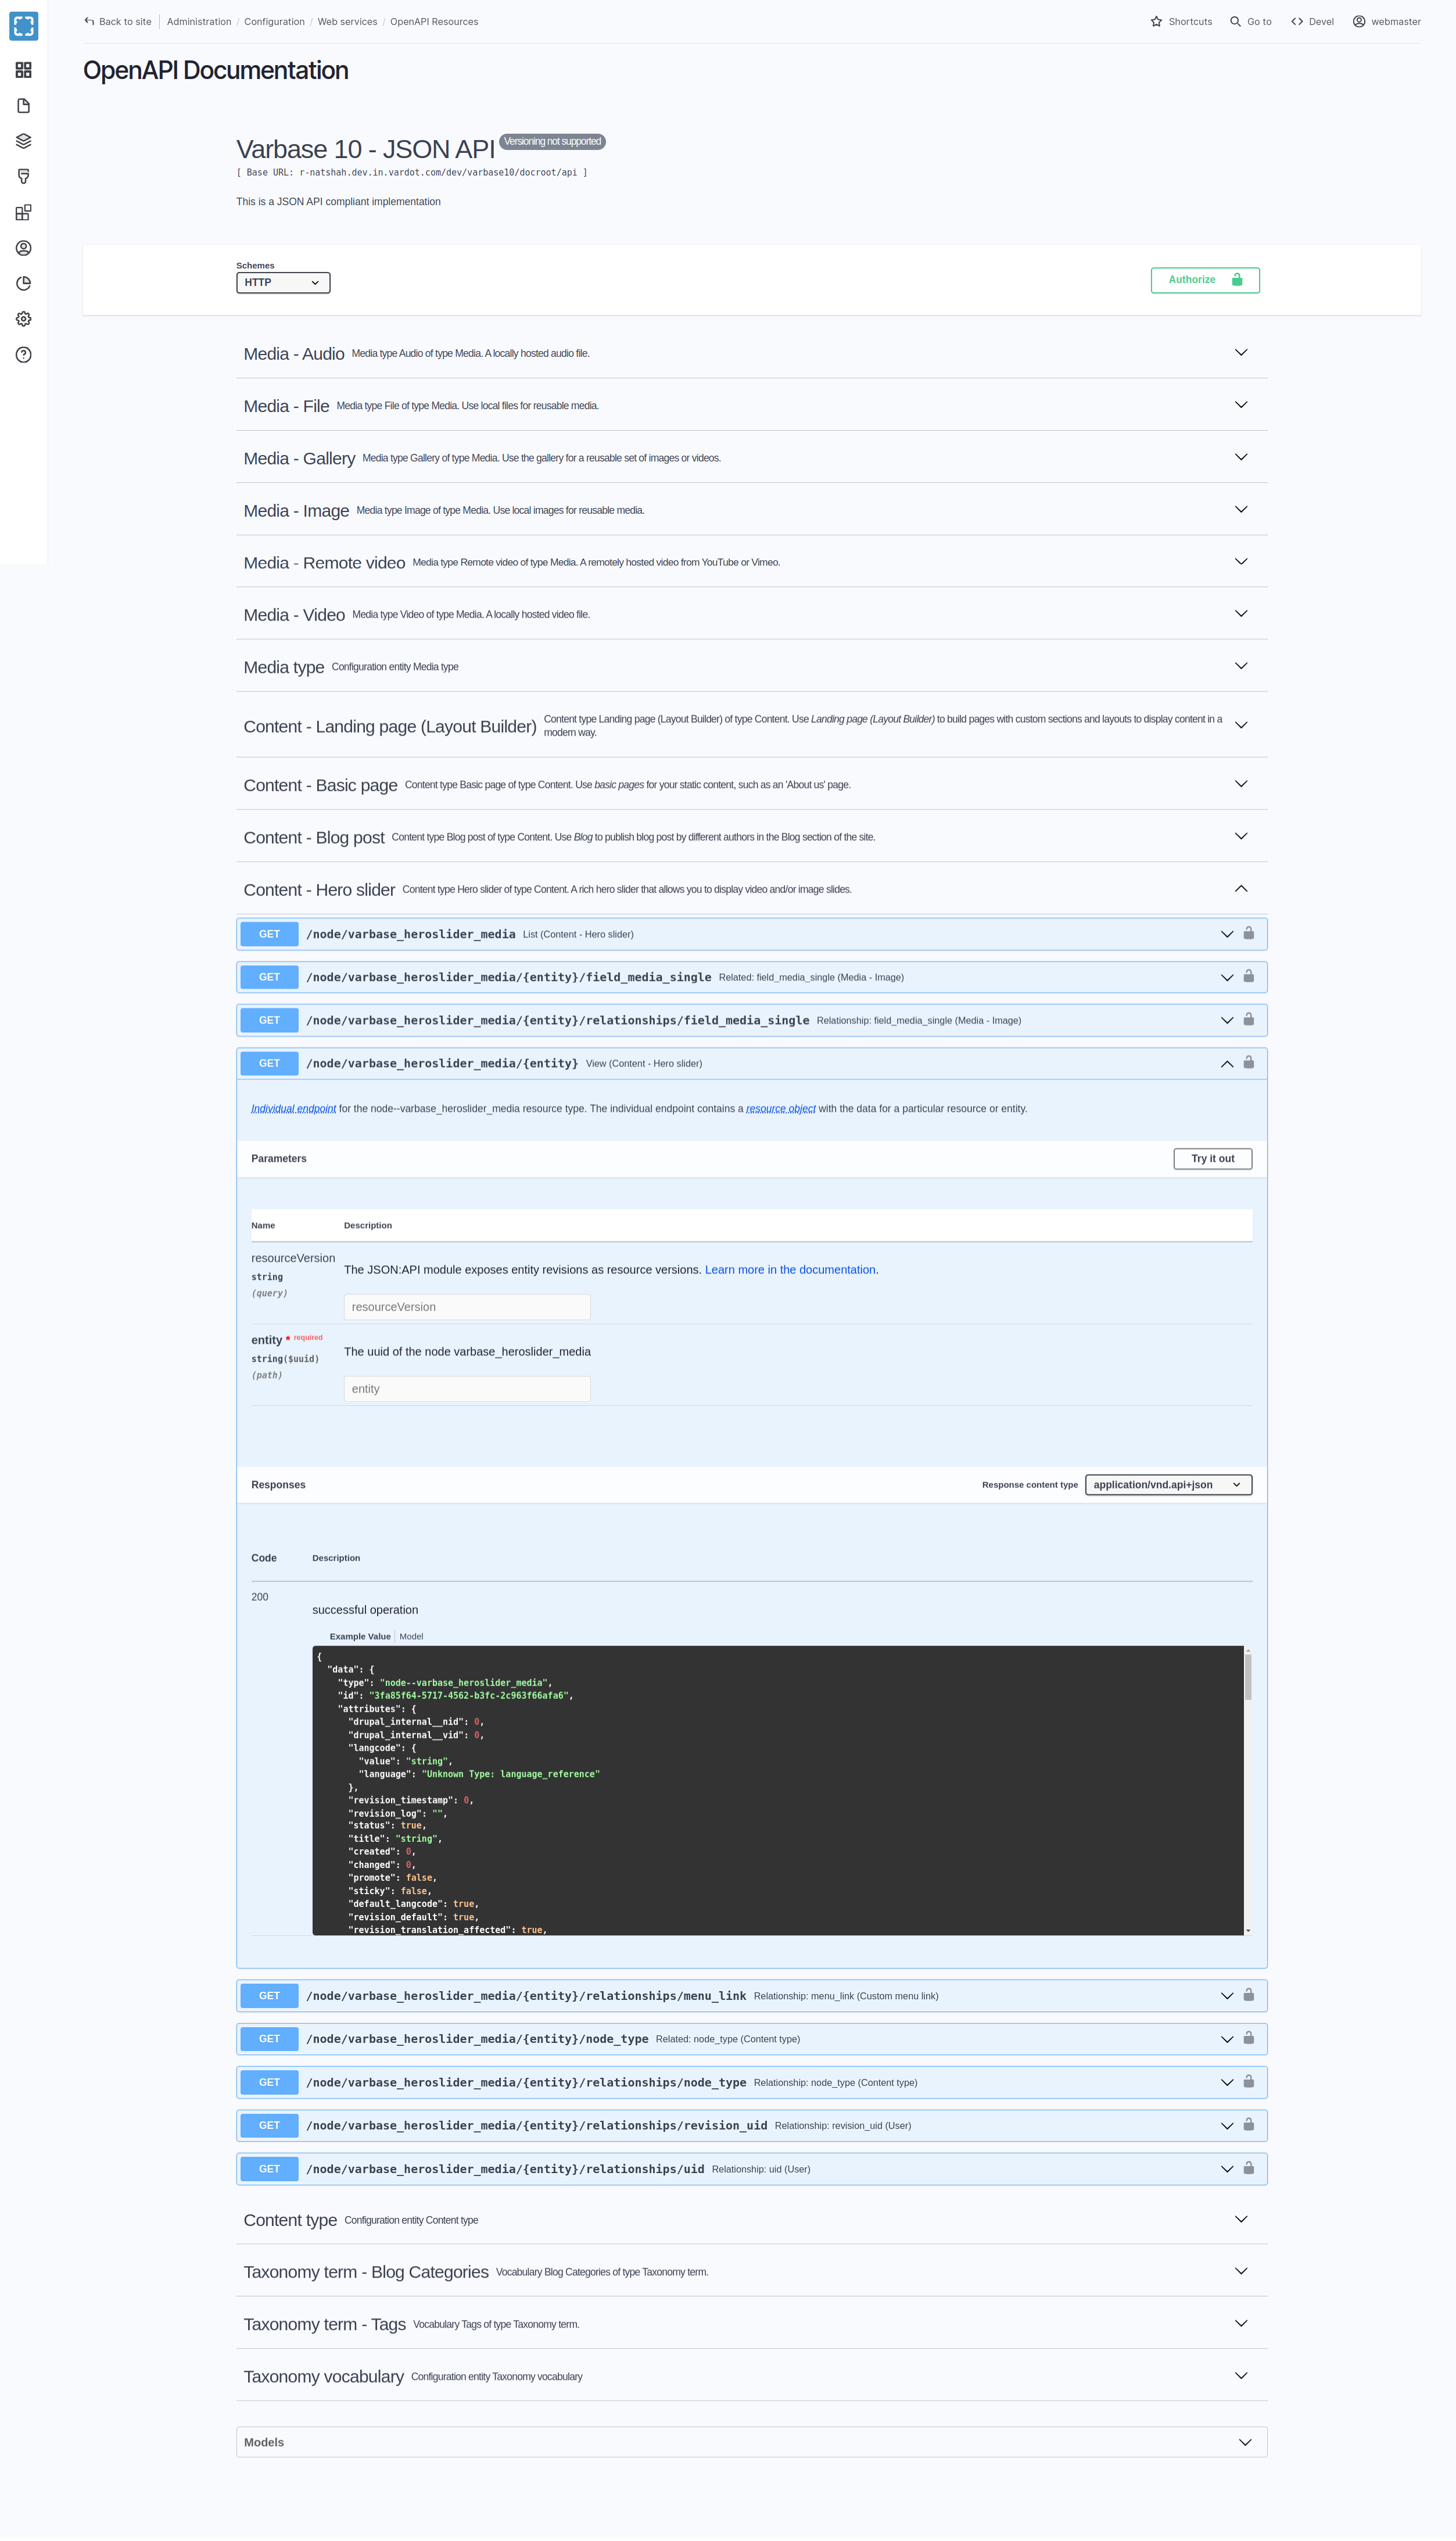Expand the Media - Remote video section
The height and width of the screenshot is (2541, 1456).
751,562
